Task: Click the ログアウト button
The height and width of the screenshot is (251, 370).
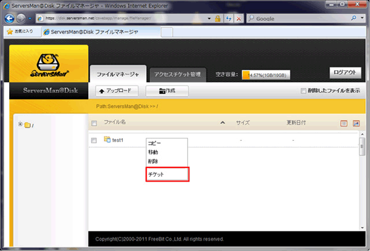Action: tap(344, 72)
